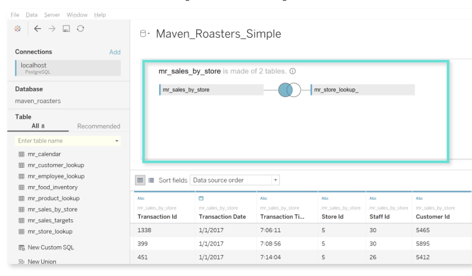Go back with the left arrow icon
The height and width of the screenshot is (276, 472).
(x=37, y=29)
